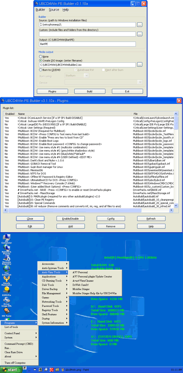Open the Run... entry
Image resolution: width=183 pixels, height=373 pixels.
click(19, 348)
